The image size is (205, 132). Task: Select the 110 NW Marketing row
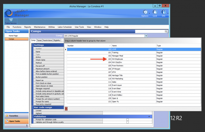tap(134, 79)
